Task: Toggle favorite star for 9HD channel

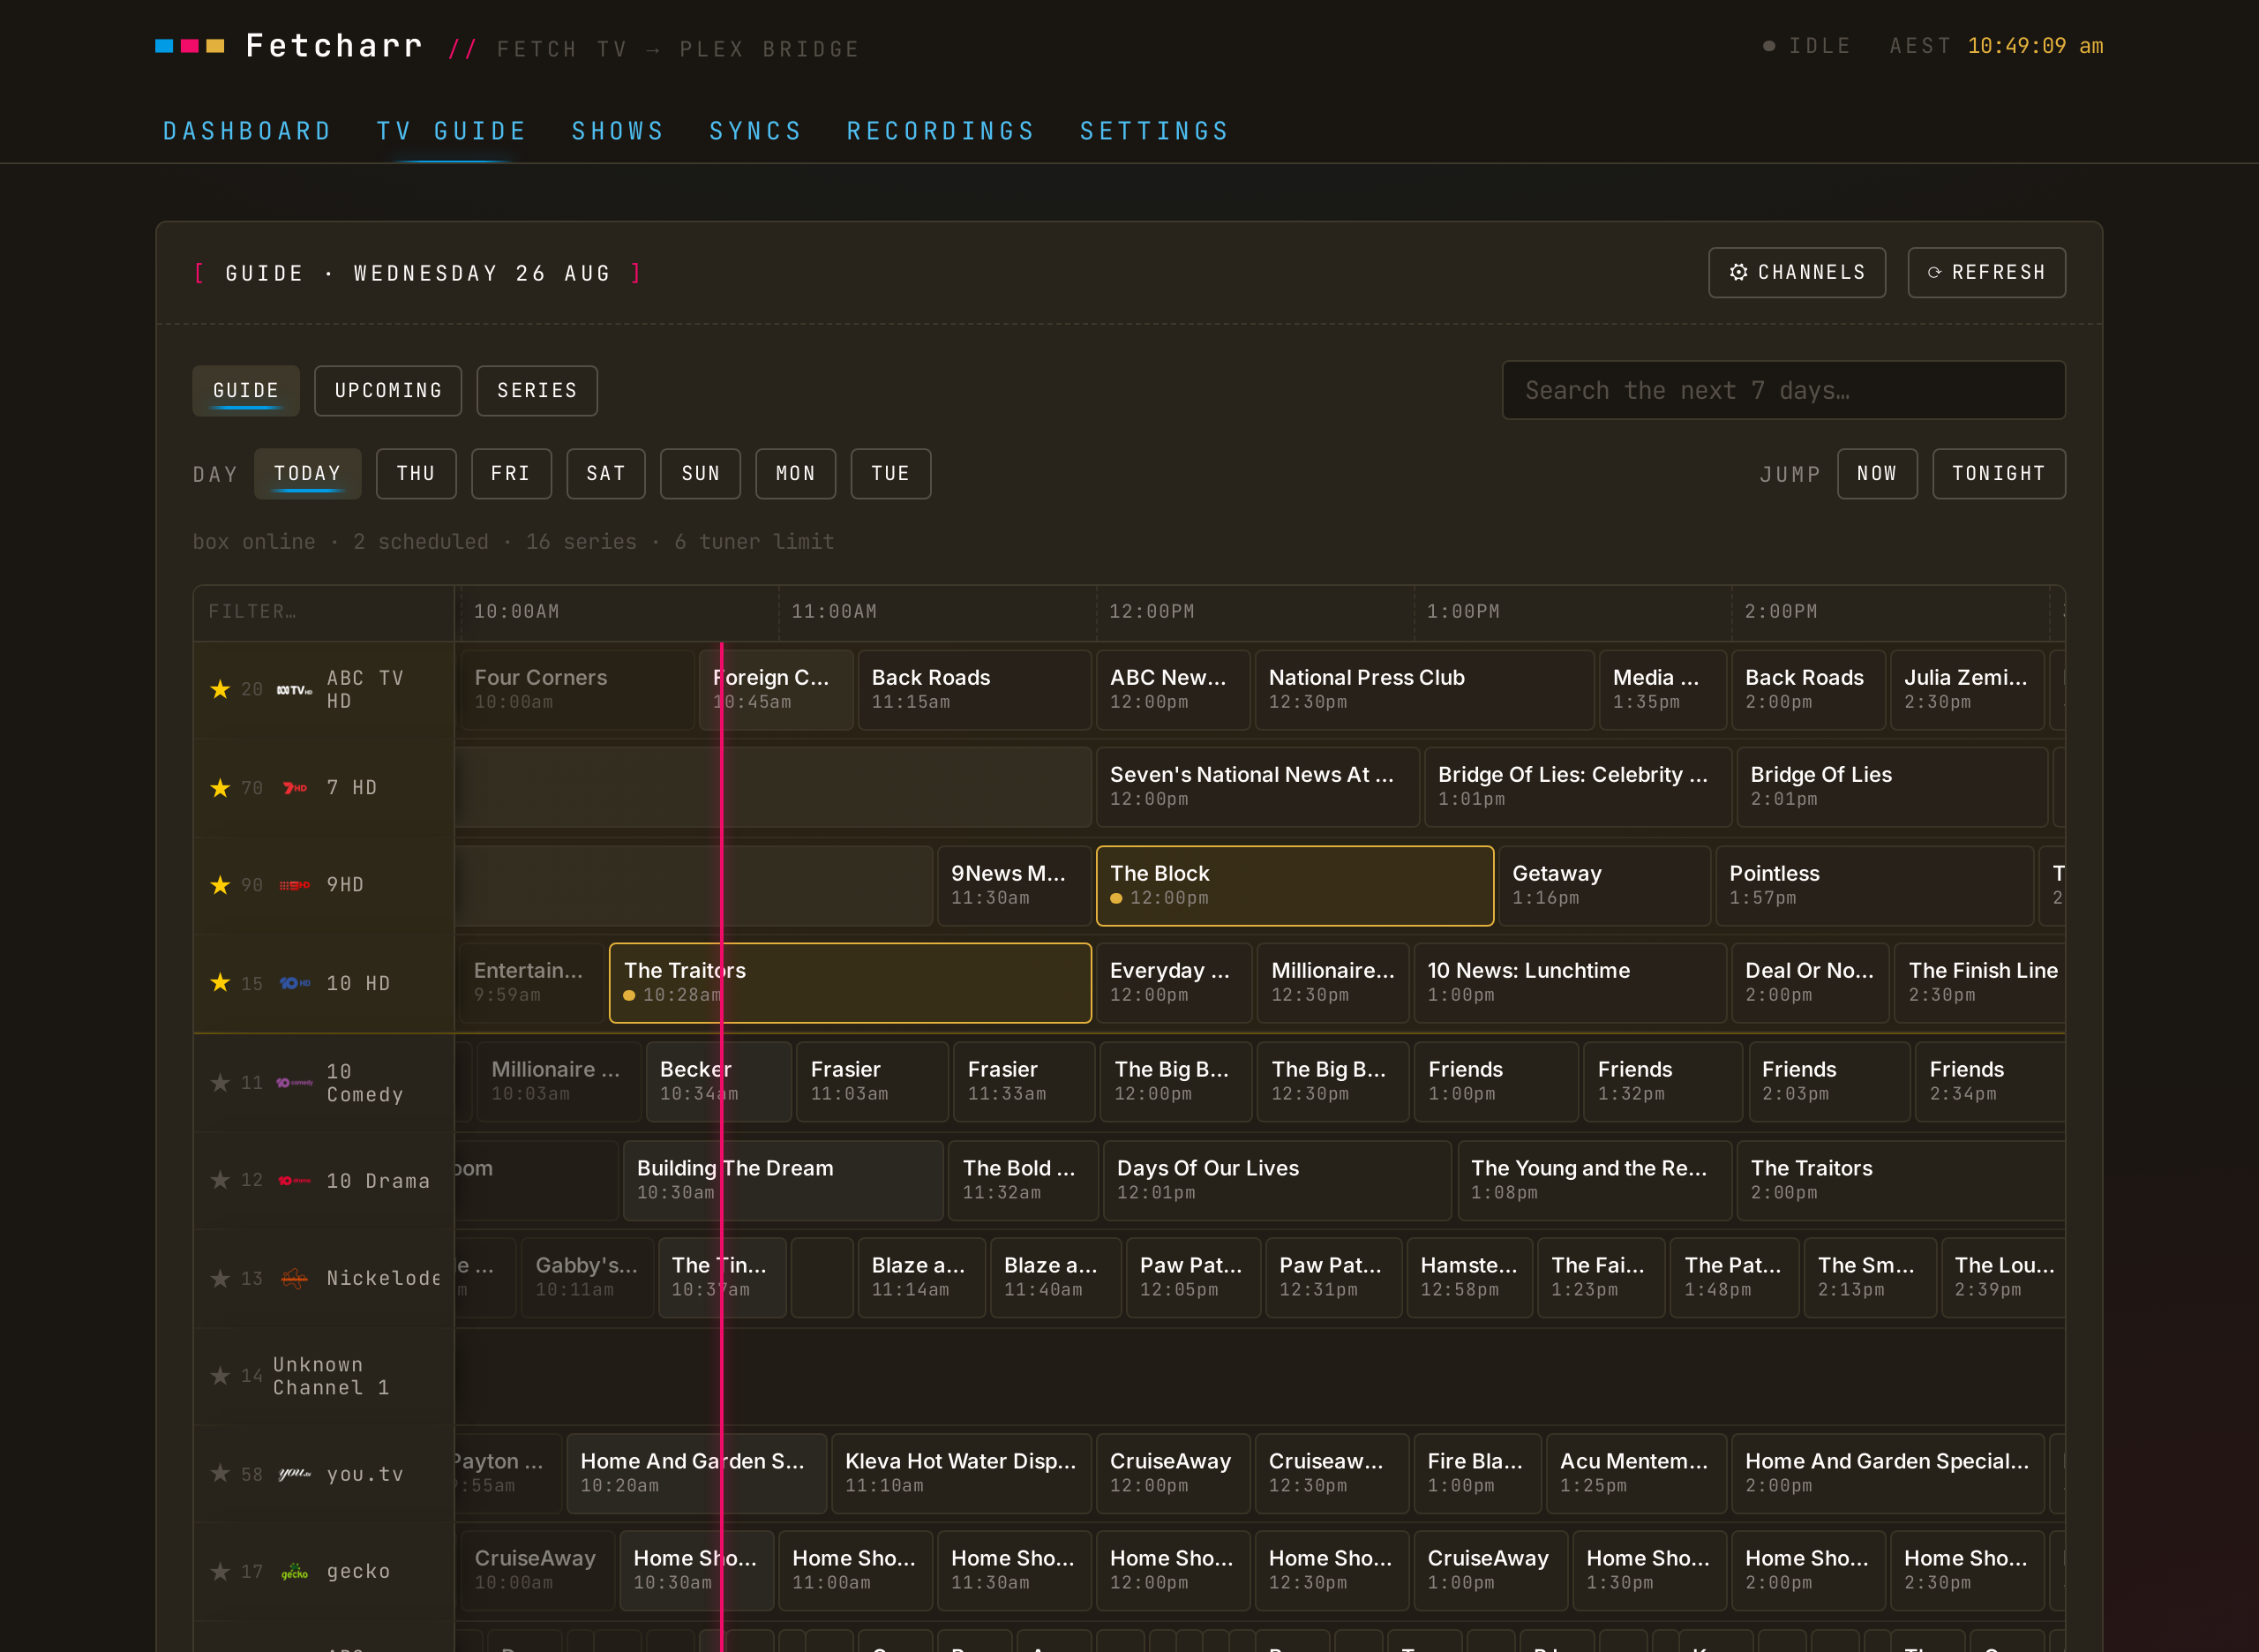Action: coord(220,885)
